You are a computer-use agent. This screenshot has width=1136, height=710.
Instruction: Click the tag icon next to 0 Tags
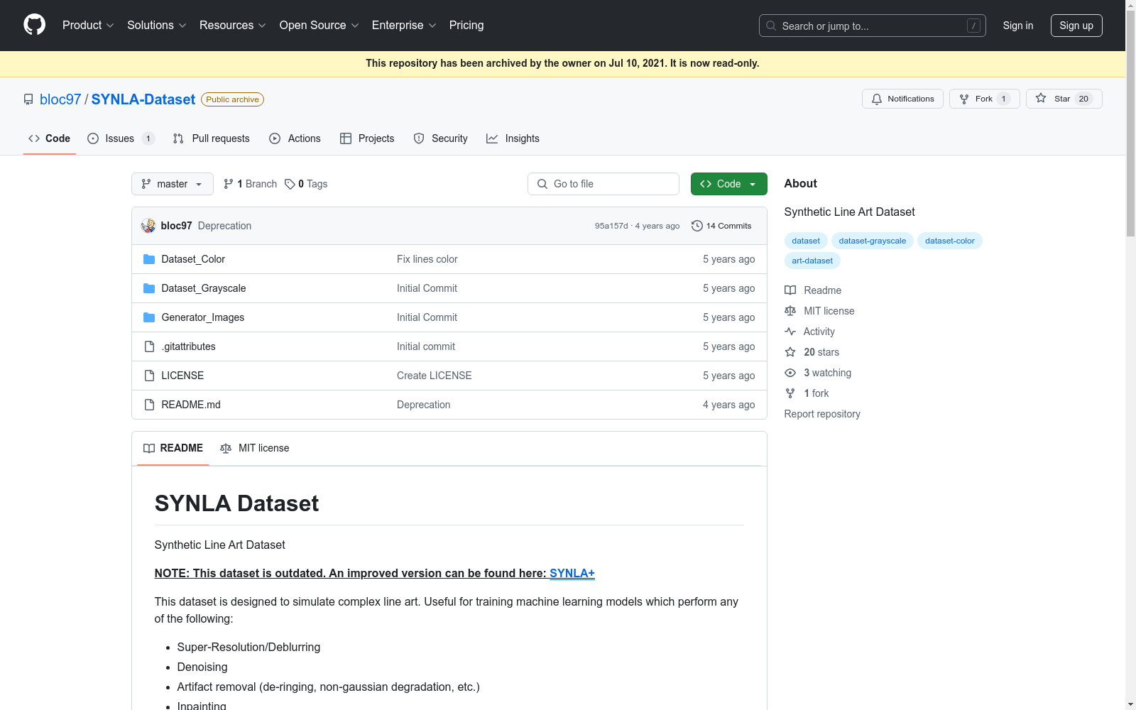coord(290,184)
